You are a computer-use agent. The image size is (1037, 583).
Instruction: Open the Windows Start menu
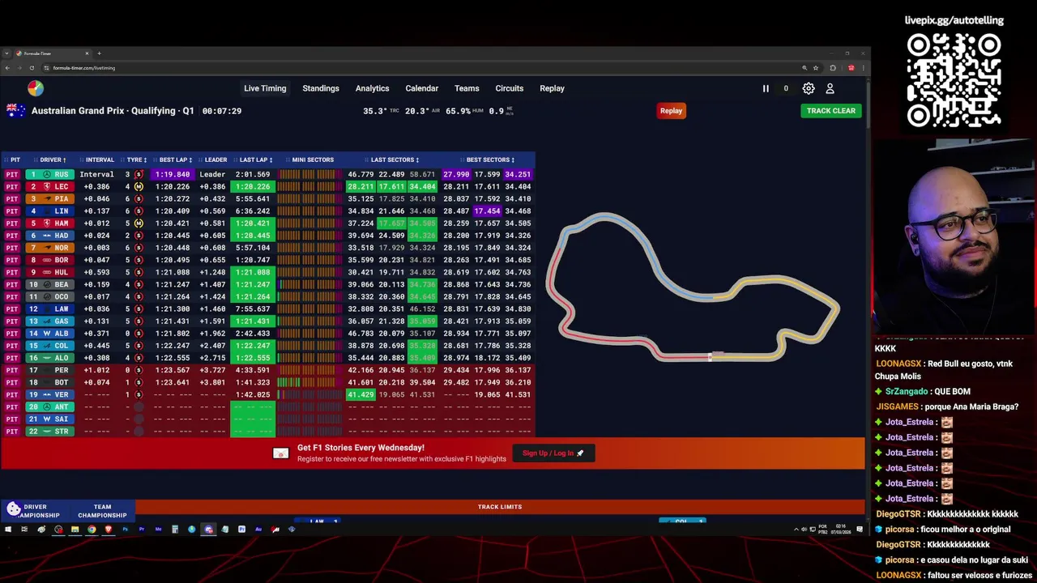click(x=8, y=530)
